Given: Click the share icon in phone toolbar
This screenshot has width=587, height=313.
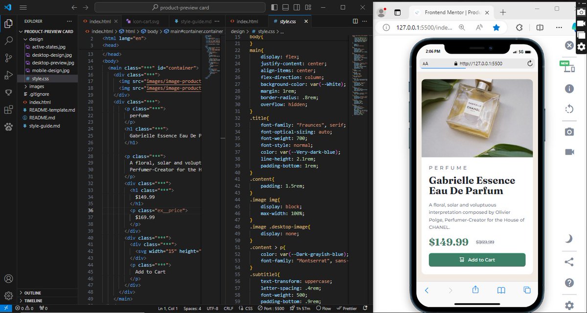Looking at the screenshot, I should coord(475,290).
